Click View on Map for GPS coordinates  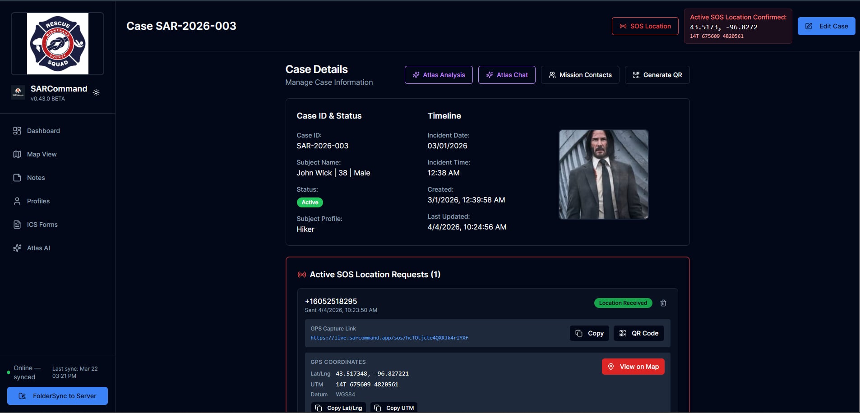click(x=633, y=367)
